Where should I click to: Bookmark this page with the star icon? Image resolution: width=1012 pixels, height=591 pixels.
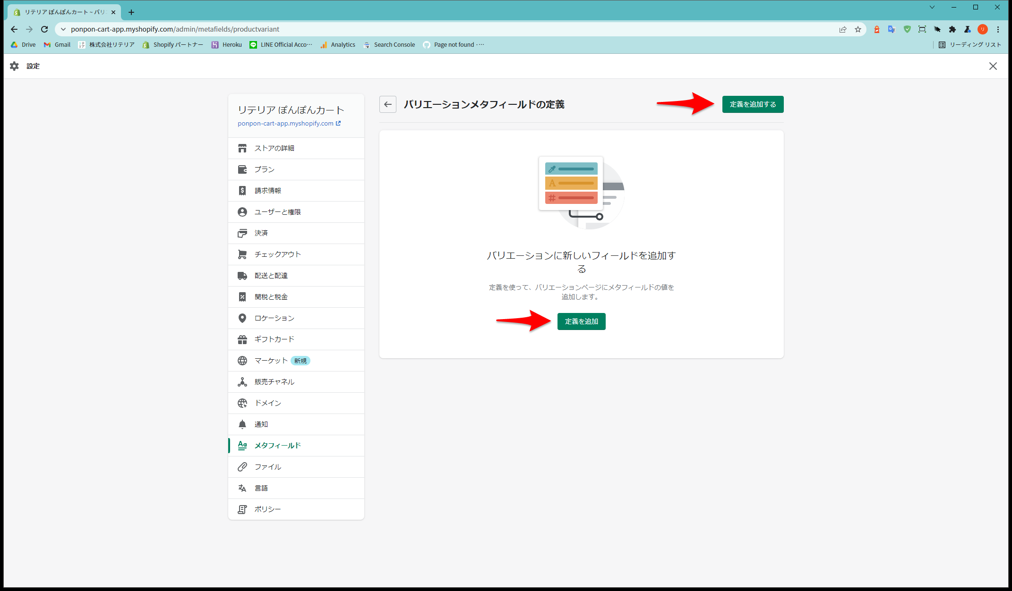(x=858, y=29)
